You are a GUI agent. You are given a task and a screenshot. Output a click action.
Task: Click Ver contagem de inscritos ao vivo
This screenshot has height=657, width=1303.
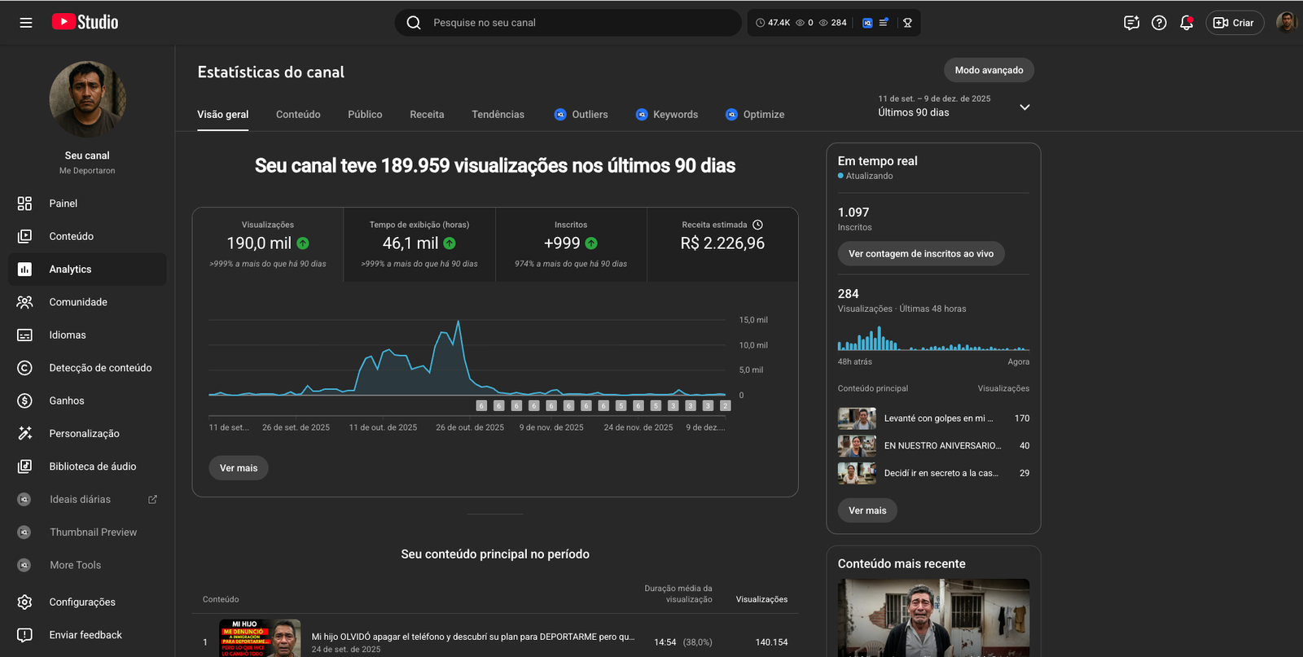click(920, 254)
